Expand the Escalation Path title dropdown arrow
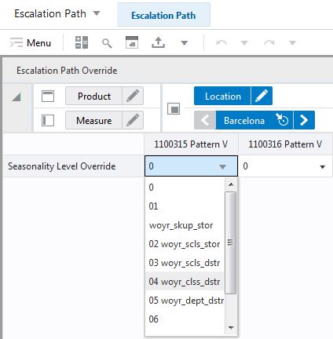 pos(97,13)
